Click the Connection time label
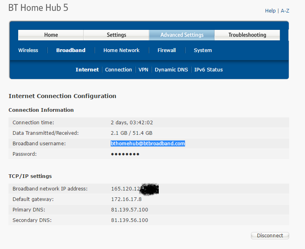The width and height of the screenshot is (305, 249). (33, 123)
